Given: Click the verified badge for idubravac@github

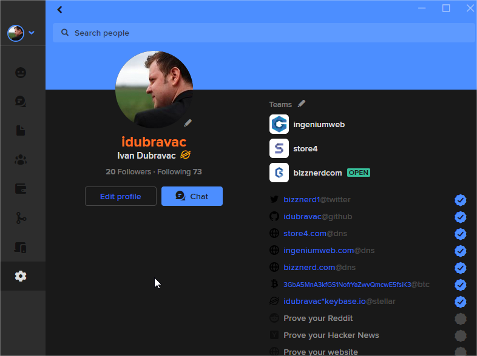Looking at the screenshot, I should [461, 217].
